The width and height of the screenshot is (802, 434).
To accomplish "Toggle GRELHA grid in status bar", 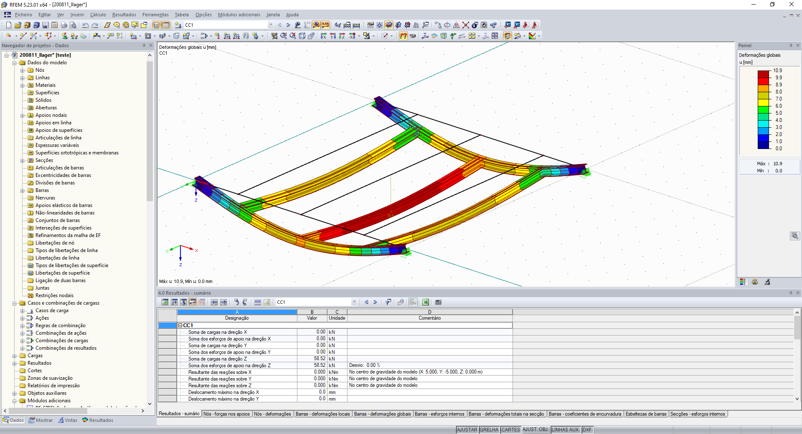I will point(489,430).
